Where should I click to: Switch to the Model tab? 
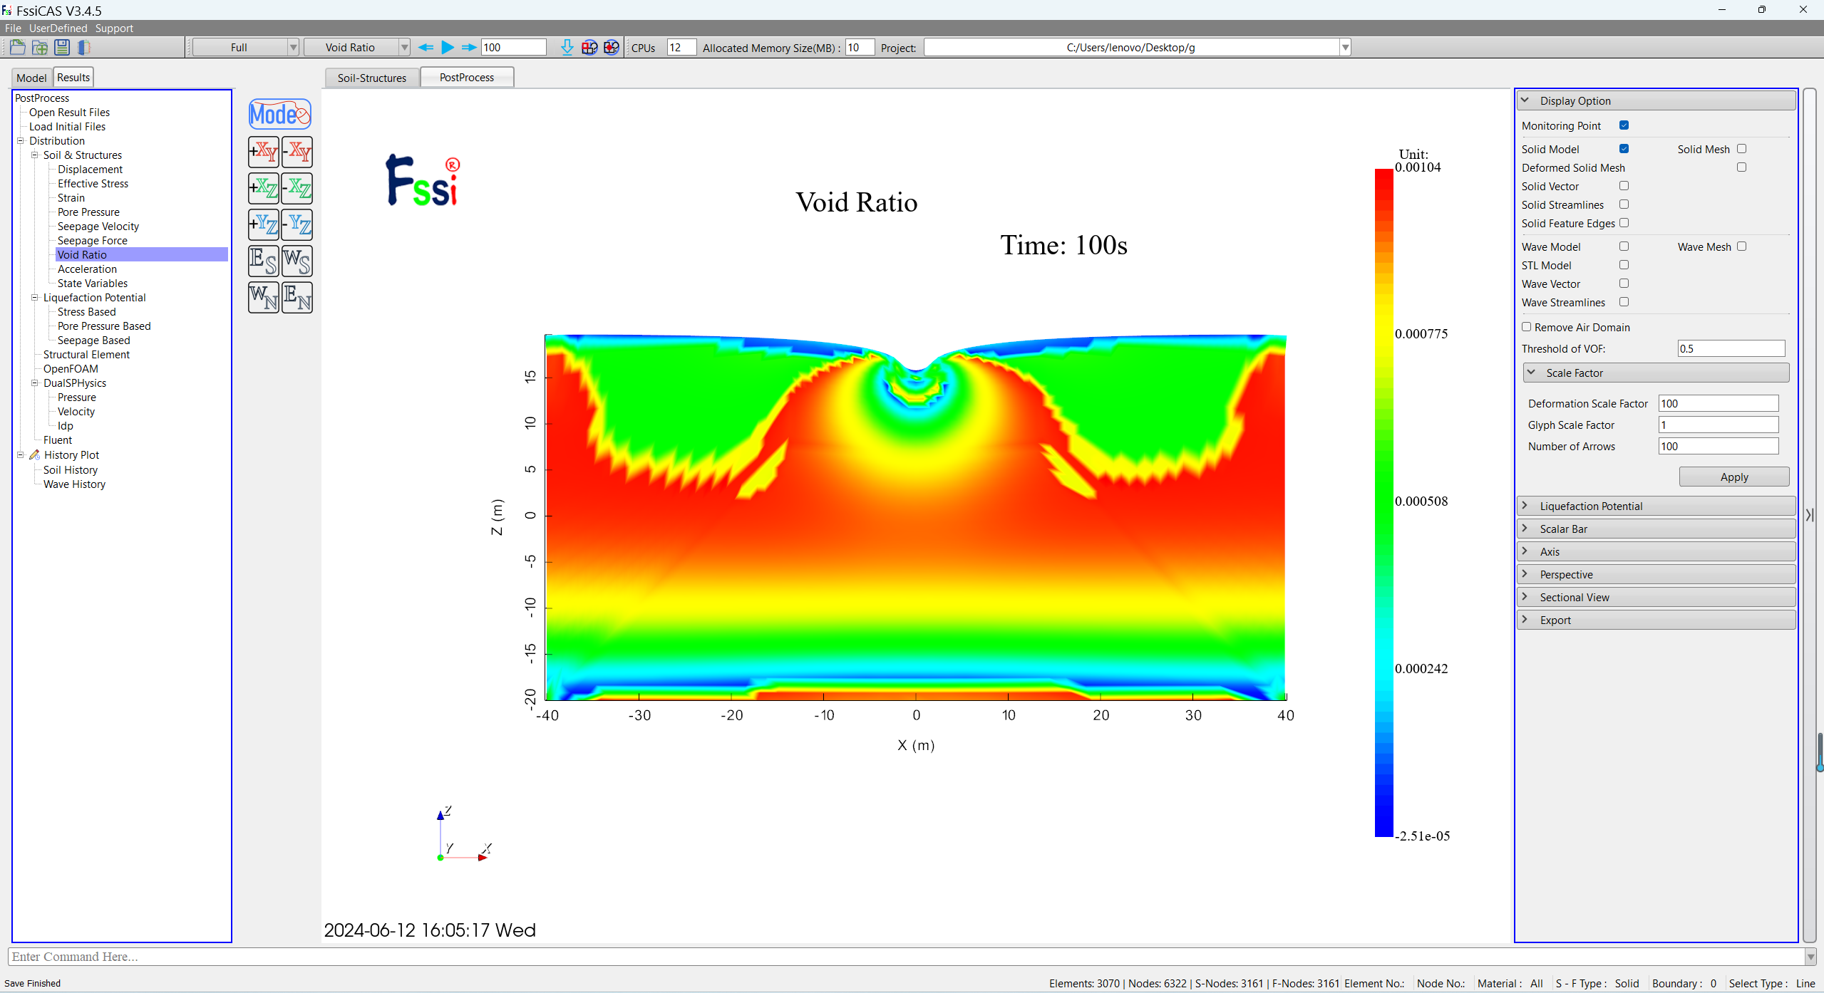31,78
